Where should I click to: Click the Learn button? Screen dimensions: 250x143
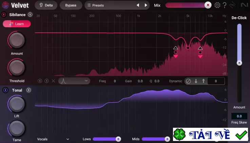tap(17, 24)
